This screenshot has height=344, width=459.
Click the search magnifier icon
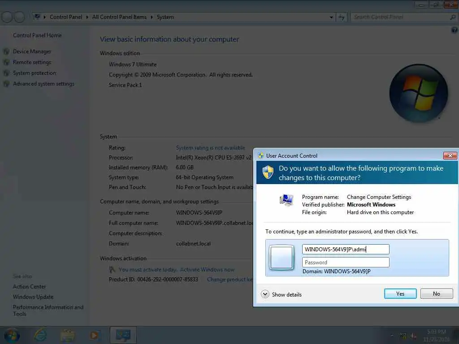(x=453, y=17)
